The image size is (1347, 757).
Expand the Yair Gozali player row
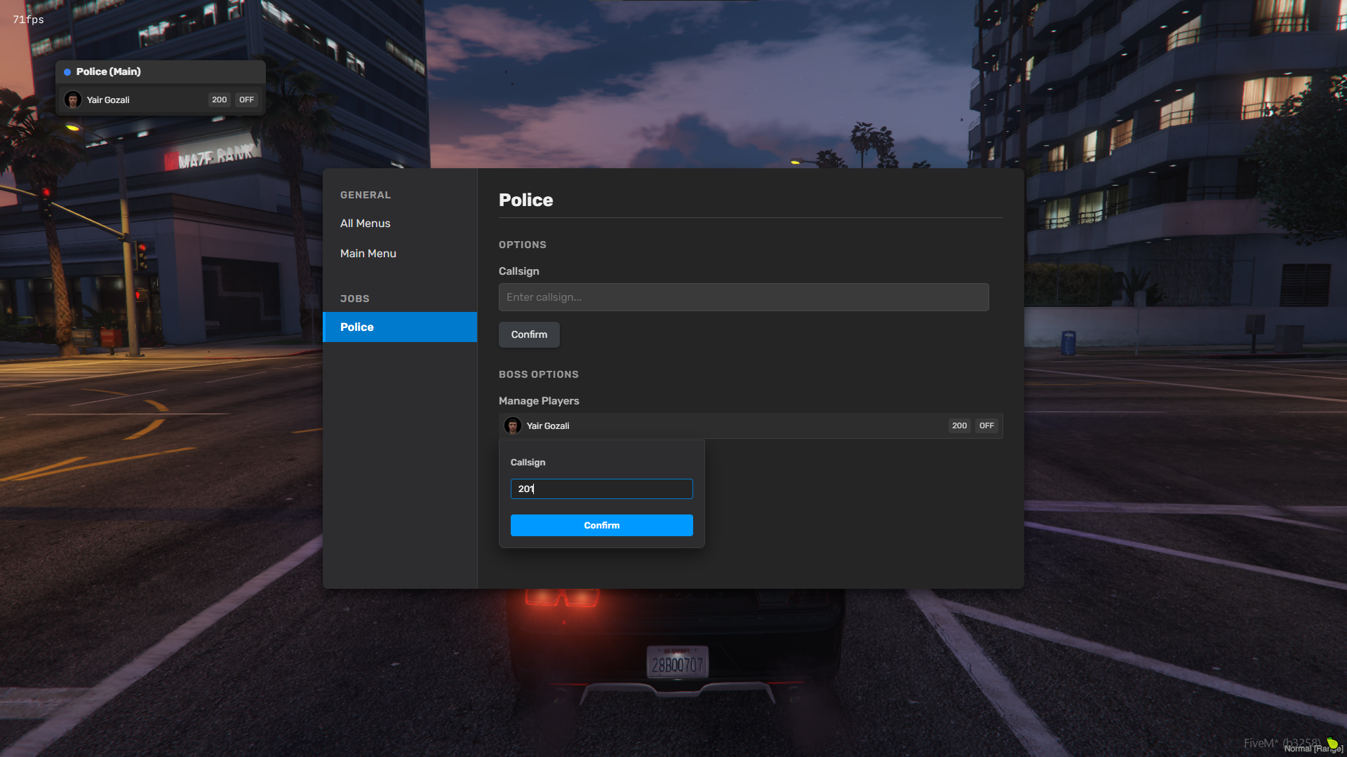pos(751,425)
